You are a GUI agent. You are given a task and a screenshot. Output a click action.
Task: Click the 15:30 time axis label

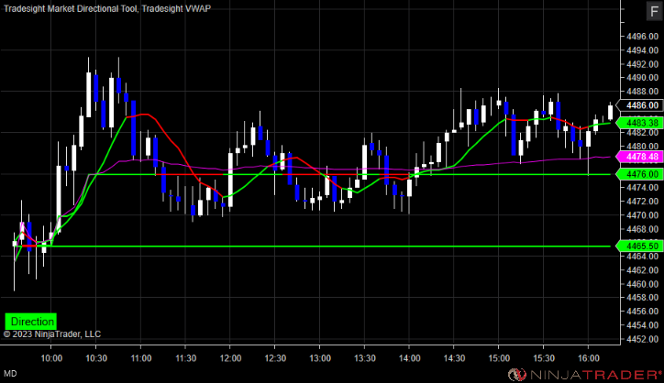(544, 358)
